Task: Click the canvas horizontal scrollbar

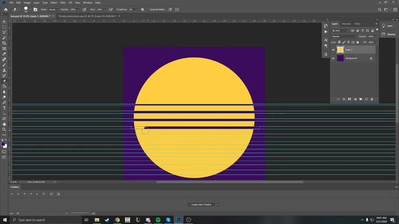Action: 229,182
